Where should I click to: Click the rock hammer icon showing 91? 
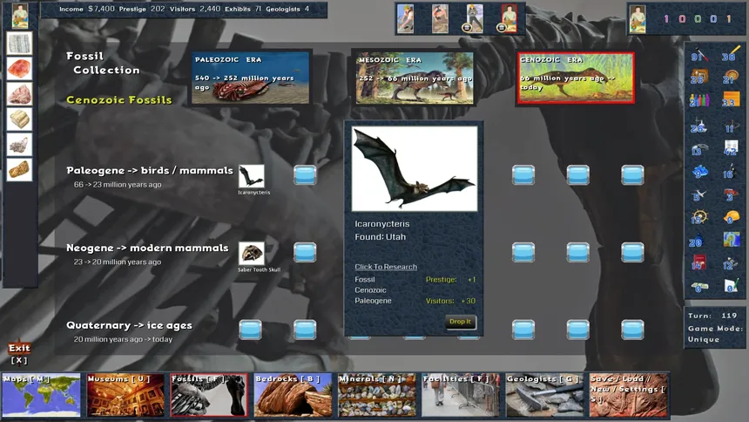click(x=698, y=54)
